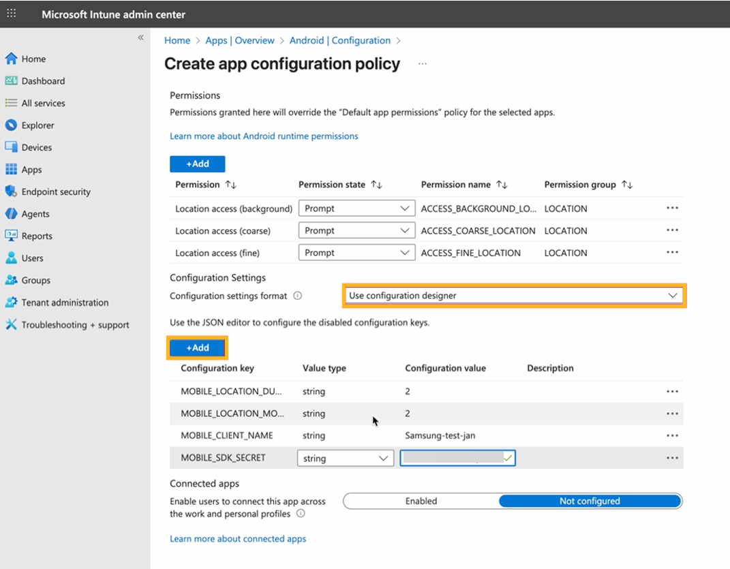Collapse the sidebar navigation chevron
The image size is (730, 569).
tap(140, 37)
